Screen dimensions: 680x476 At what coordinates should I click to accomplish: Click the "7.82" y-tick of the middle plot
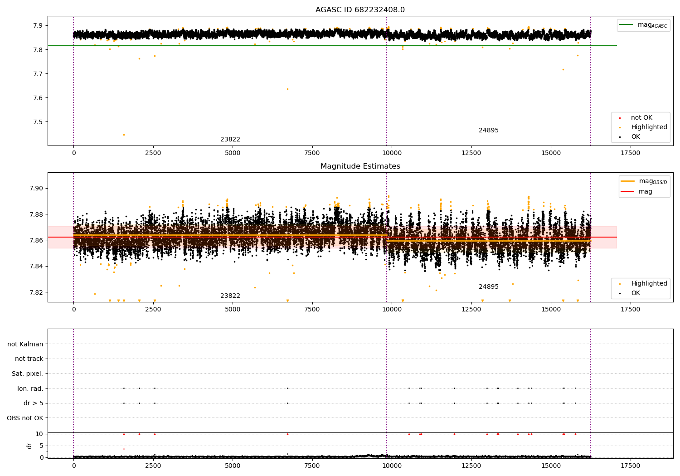36,292
